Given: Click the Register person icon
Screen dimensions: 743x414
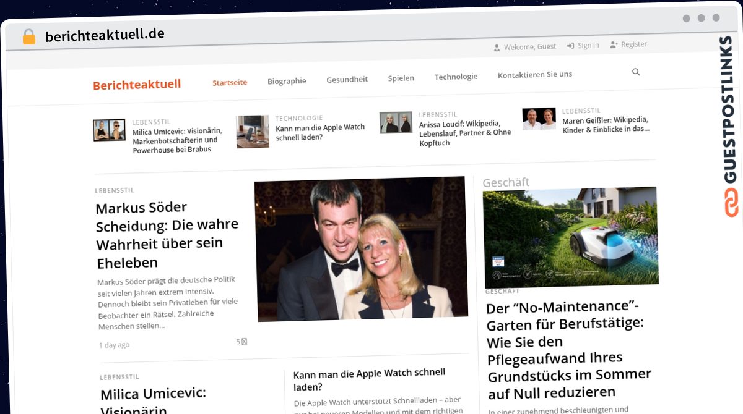Looking at the screenshot, I should coord(614,44).
